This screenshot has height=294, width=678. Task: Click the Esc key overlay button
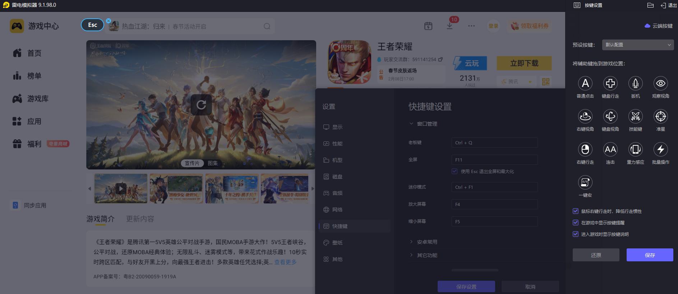click(92, 25)
